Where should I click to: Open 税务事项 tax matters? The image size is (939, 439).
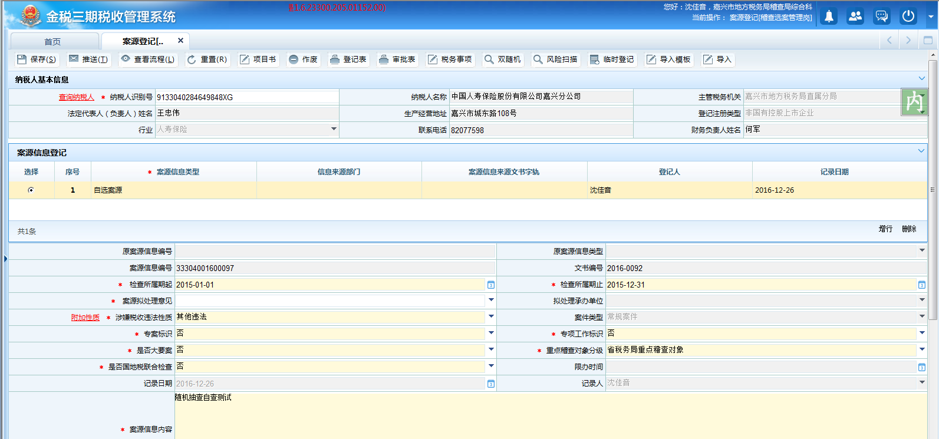click(450, 60)
